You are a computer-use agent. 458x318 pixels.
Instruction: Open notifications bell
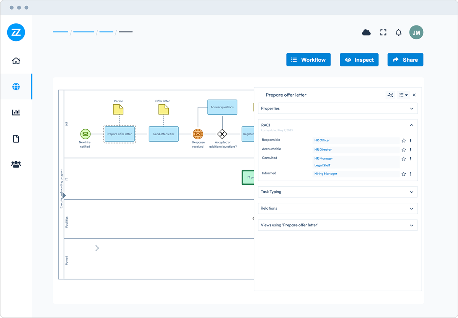tap(398, 32)
